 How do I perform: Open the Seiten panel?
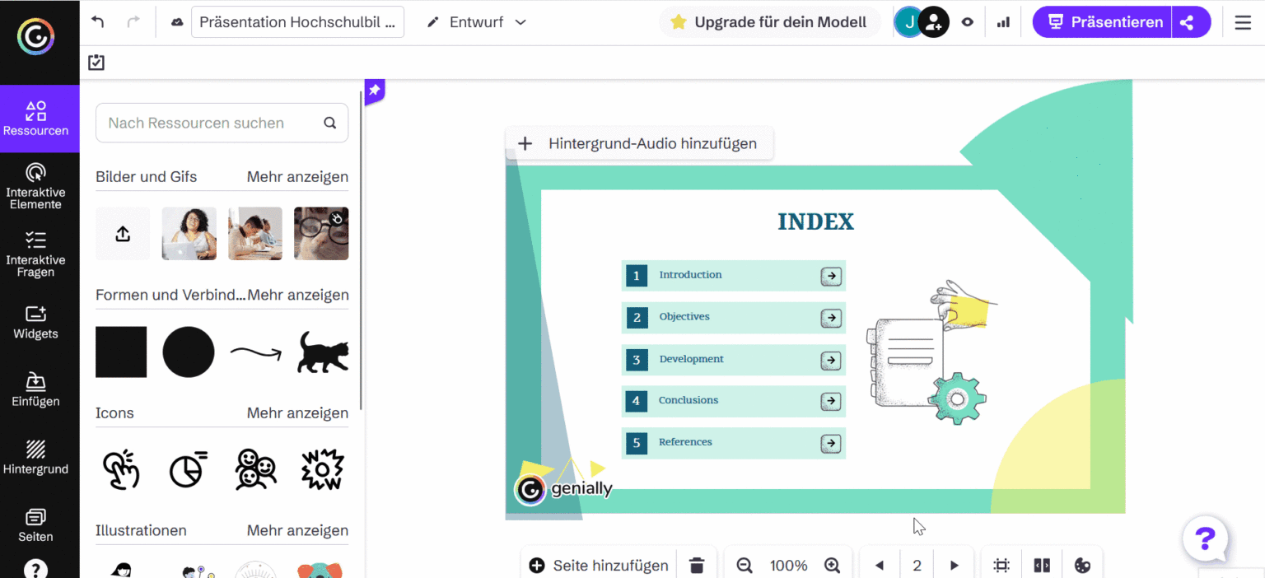click(36, 525)
